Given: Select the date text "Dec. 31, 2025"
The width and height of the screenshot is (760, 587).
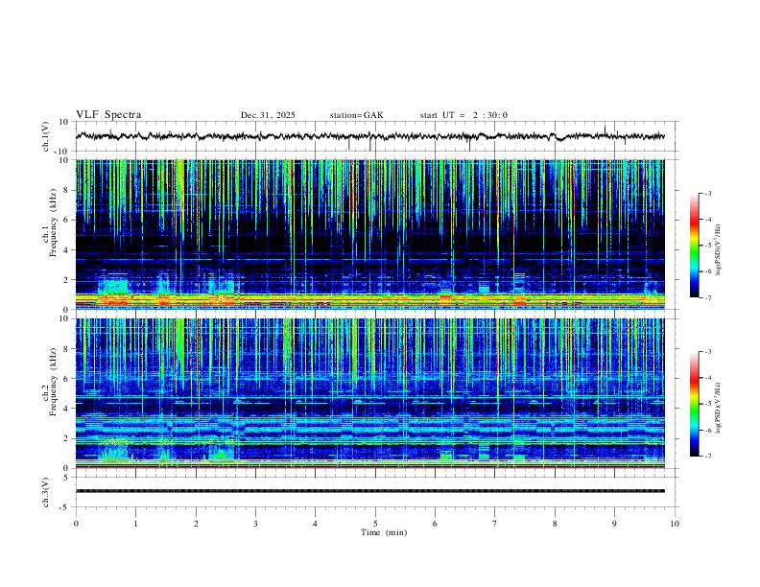Looking at the screenshot, I should pos(268,115).
